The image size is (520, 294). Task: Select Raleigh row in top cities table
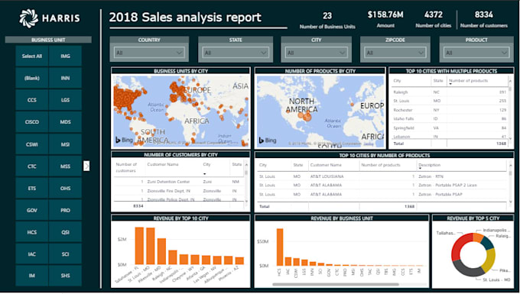[450, 92]
